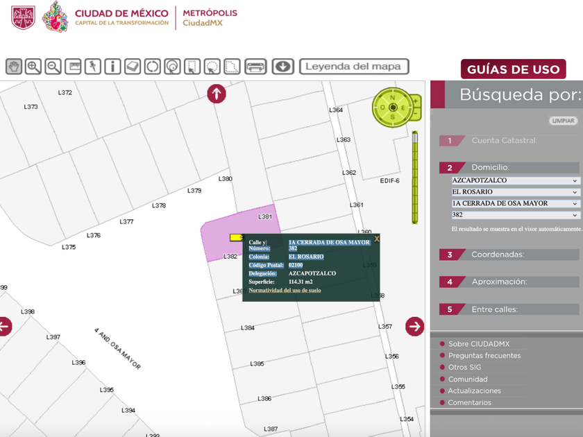The image size is (583, 437).
Task: Select the pushpin marker tool
Action: (92, 67)
